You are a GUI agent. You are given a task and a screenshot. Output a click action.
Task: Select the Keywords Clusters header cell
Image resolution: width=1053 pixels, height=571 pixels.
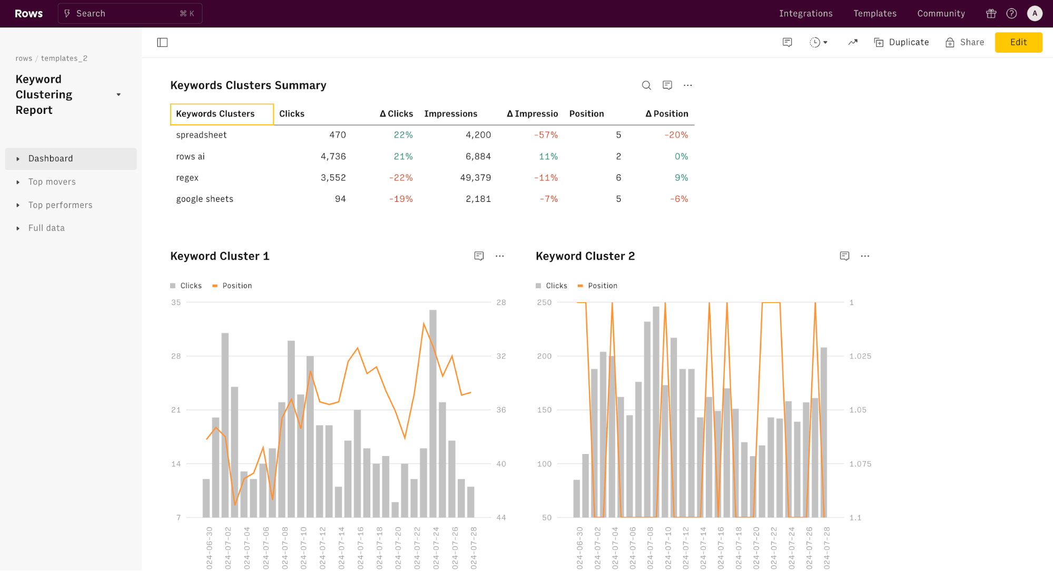(222, 114)
